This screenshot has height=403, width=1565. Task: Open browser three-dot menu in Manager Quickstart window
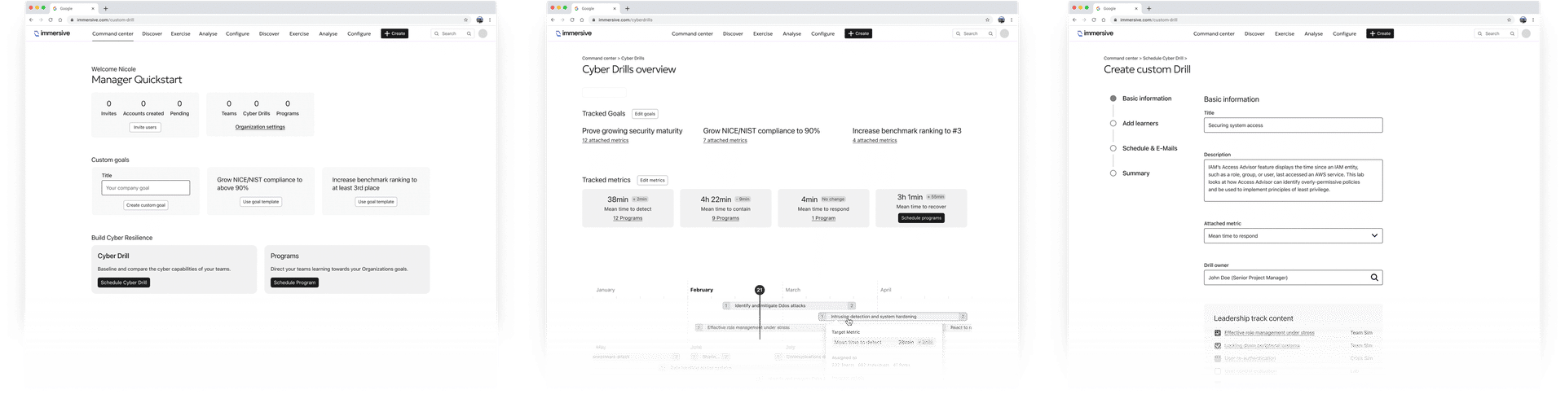[x=490, y=20]
